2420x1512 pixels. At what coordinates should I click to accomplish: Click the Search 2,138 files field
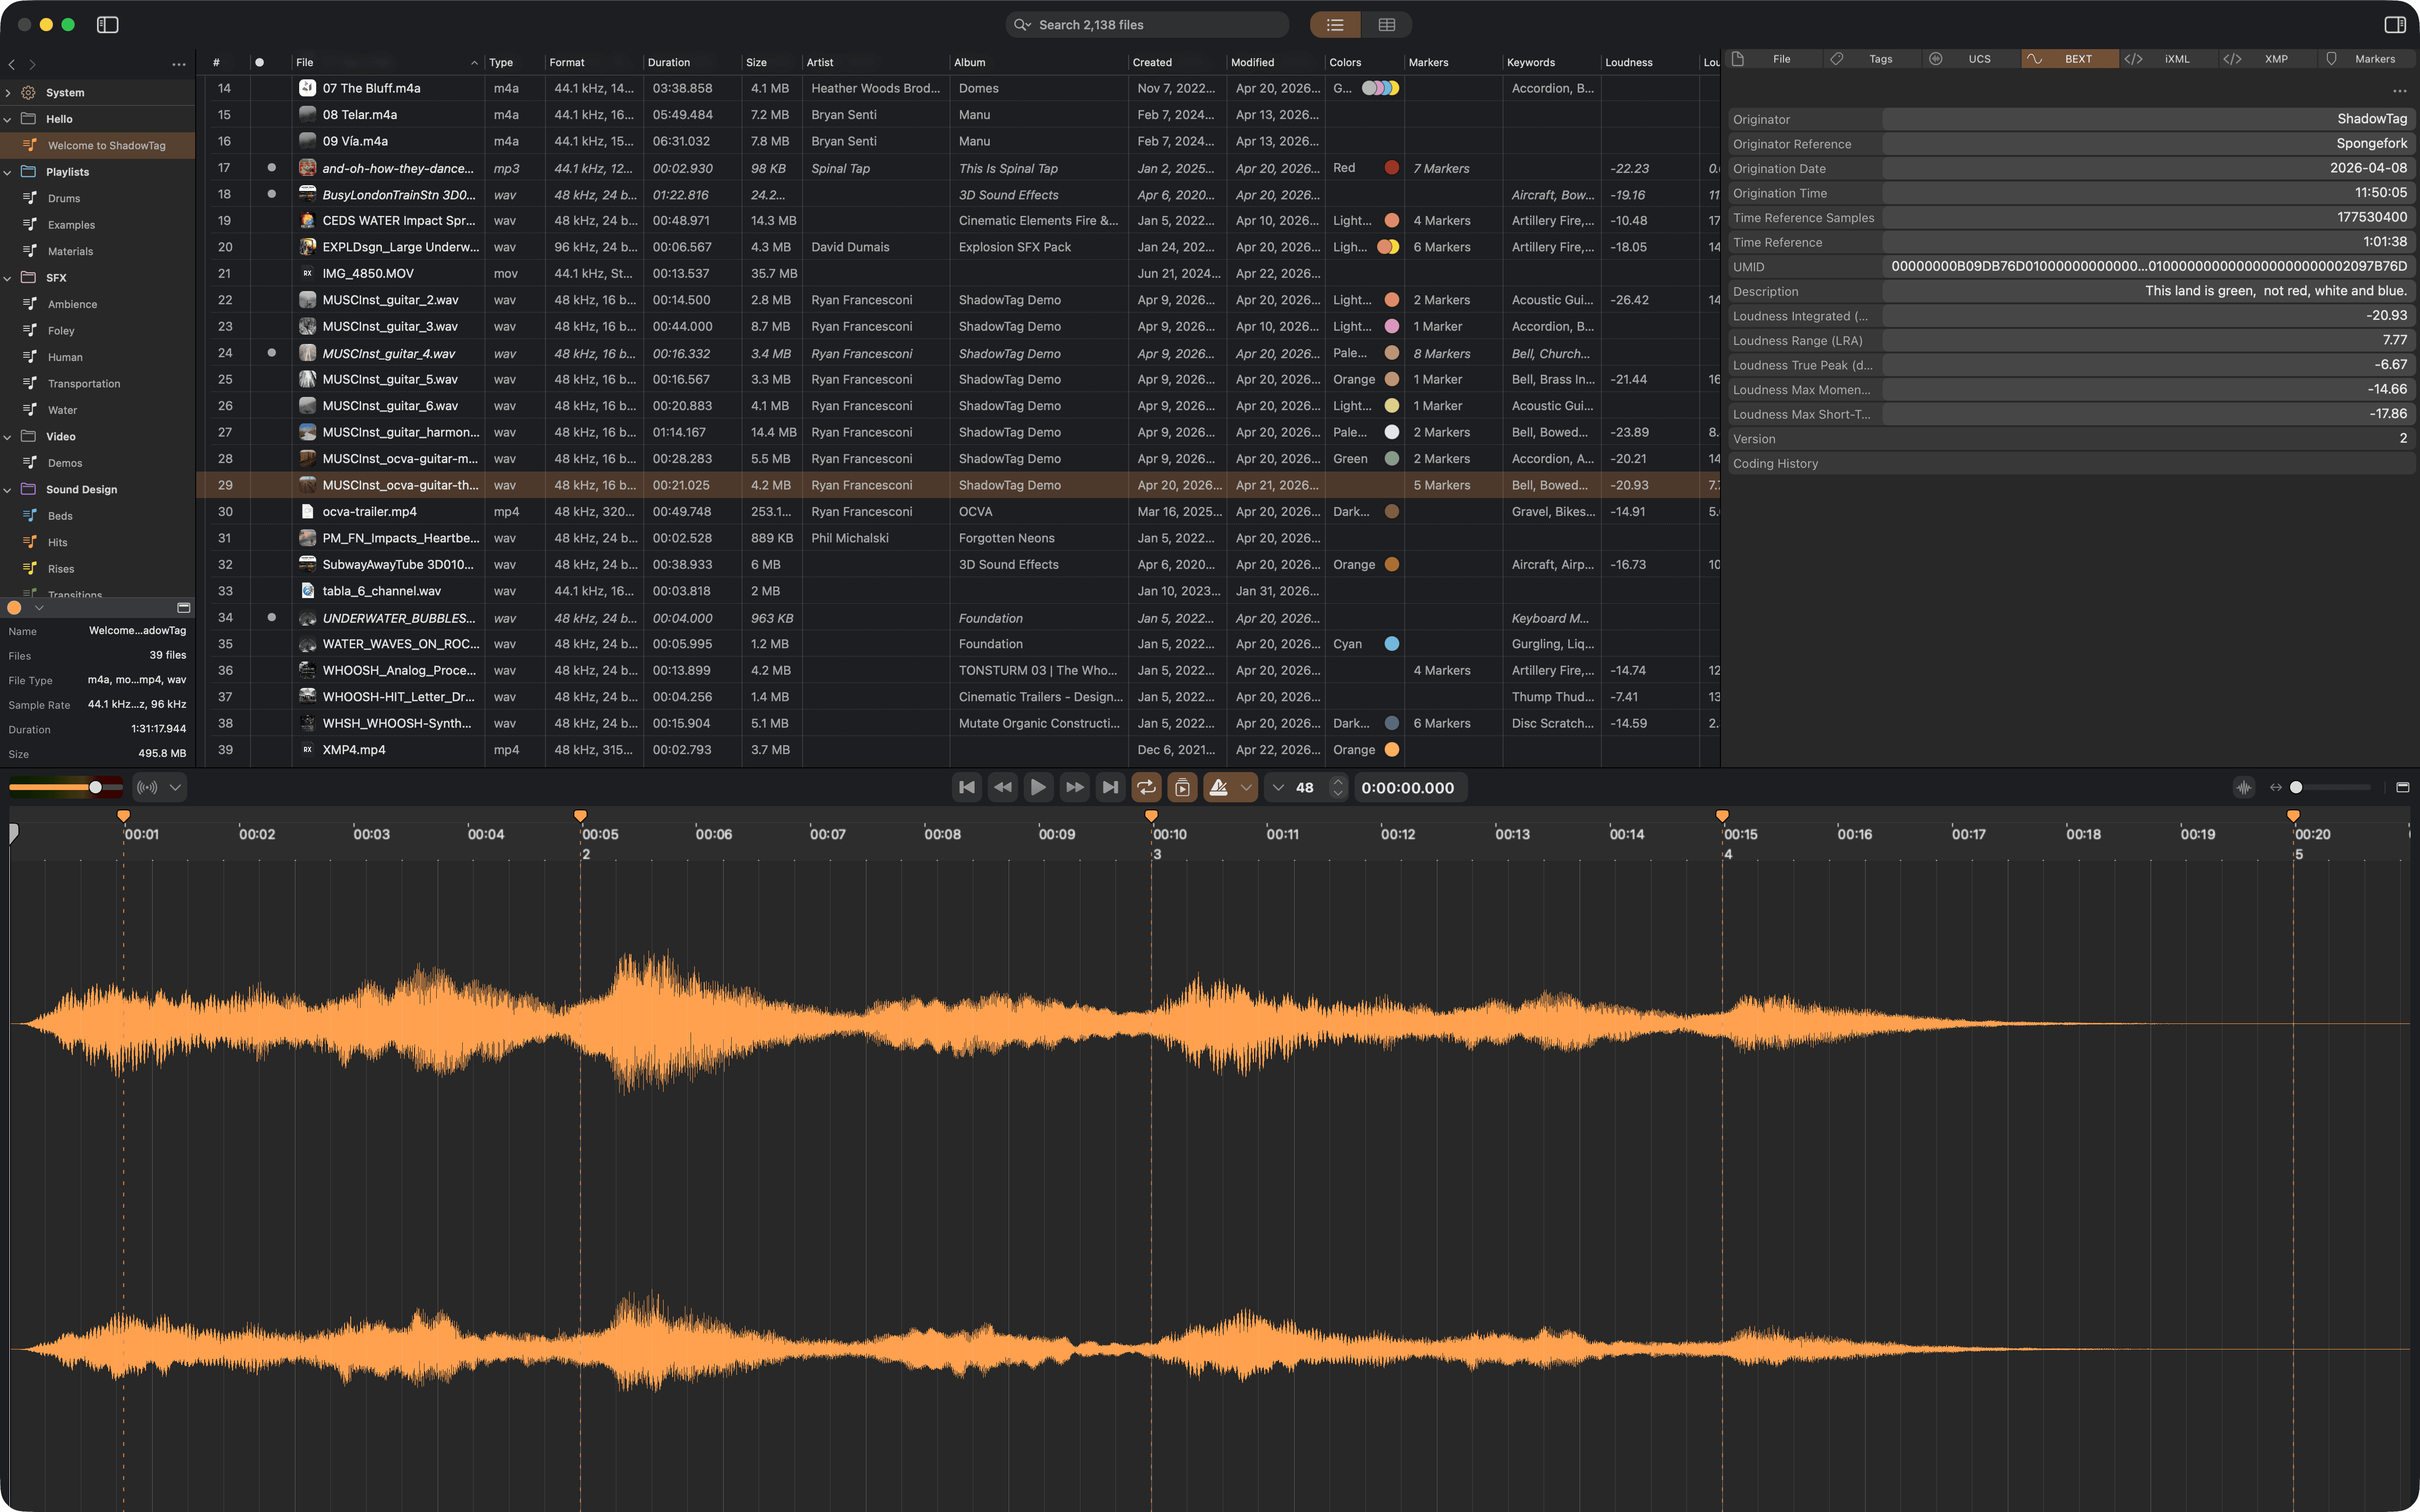point(1146,24)
